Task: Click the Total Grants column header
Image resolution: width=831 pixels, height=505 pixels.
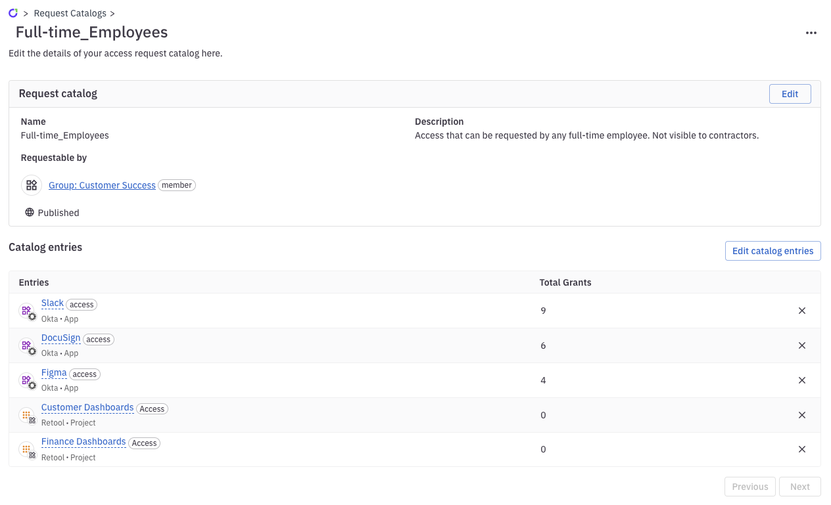Action: (565, 282)
